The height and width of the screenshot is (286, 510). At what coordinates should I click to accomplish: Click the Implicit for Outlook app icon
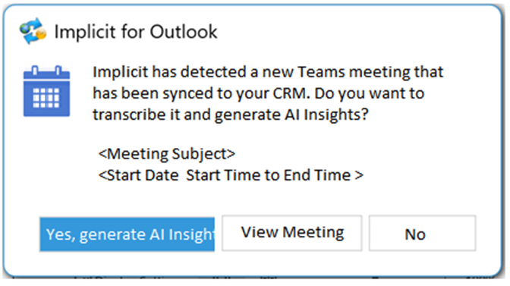[33, 31]
